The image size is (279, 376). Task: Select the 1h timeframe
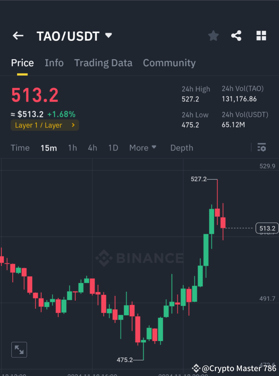pos(72,147)
